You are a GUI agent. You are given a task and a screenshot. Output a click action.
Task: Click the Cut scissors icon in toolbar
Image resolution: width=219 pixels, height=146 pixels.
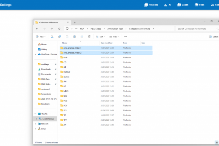point(52,36)
